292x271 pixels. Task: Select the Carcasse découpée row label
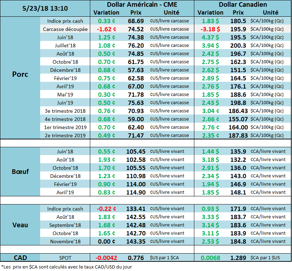pyautogui.click(x=65, y=29)
